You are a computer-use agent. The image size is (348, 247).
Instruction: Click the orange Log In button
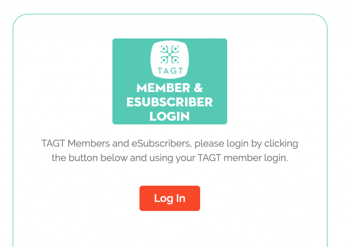click(170, 198)
